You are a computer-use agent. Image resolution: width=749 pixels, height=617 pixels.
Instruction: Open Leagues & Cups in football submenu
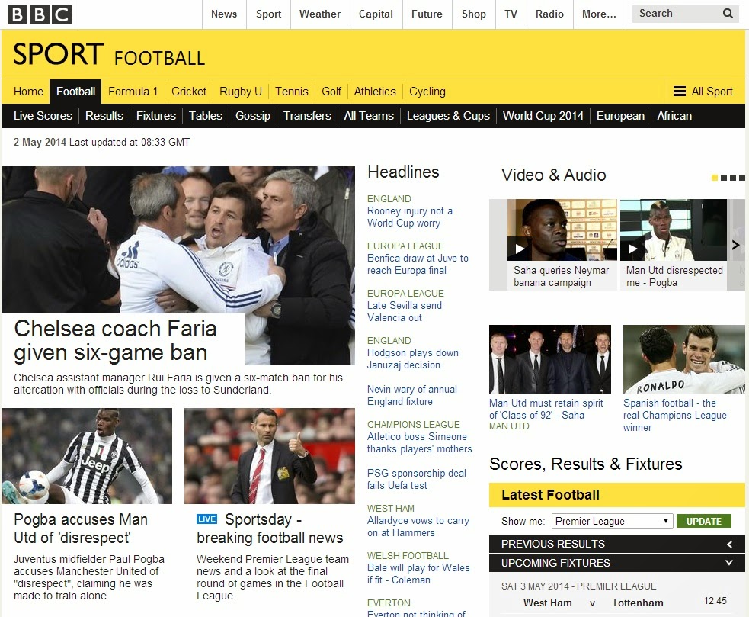[x=448, y=116]
